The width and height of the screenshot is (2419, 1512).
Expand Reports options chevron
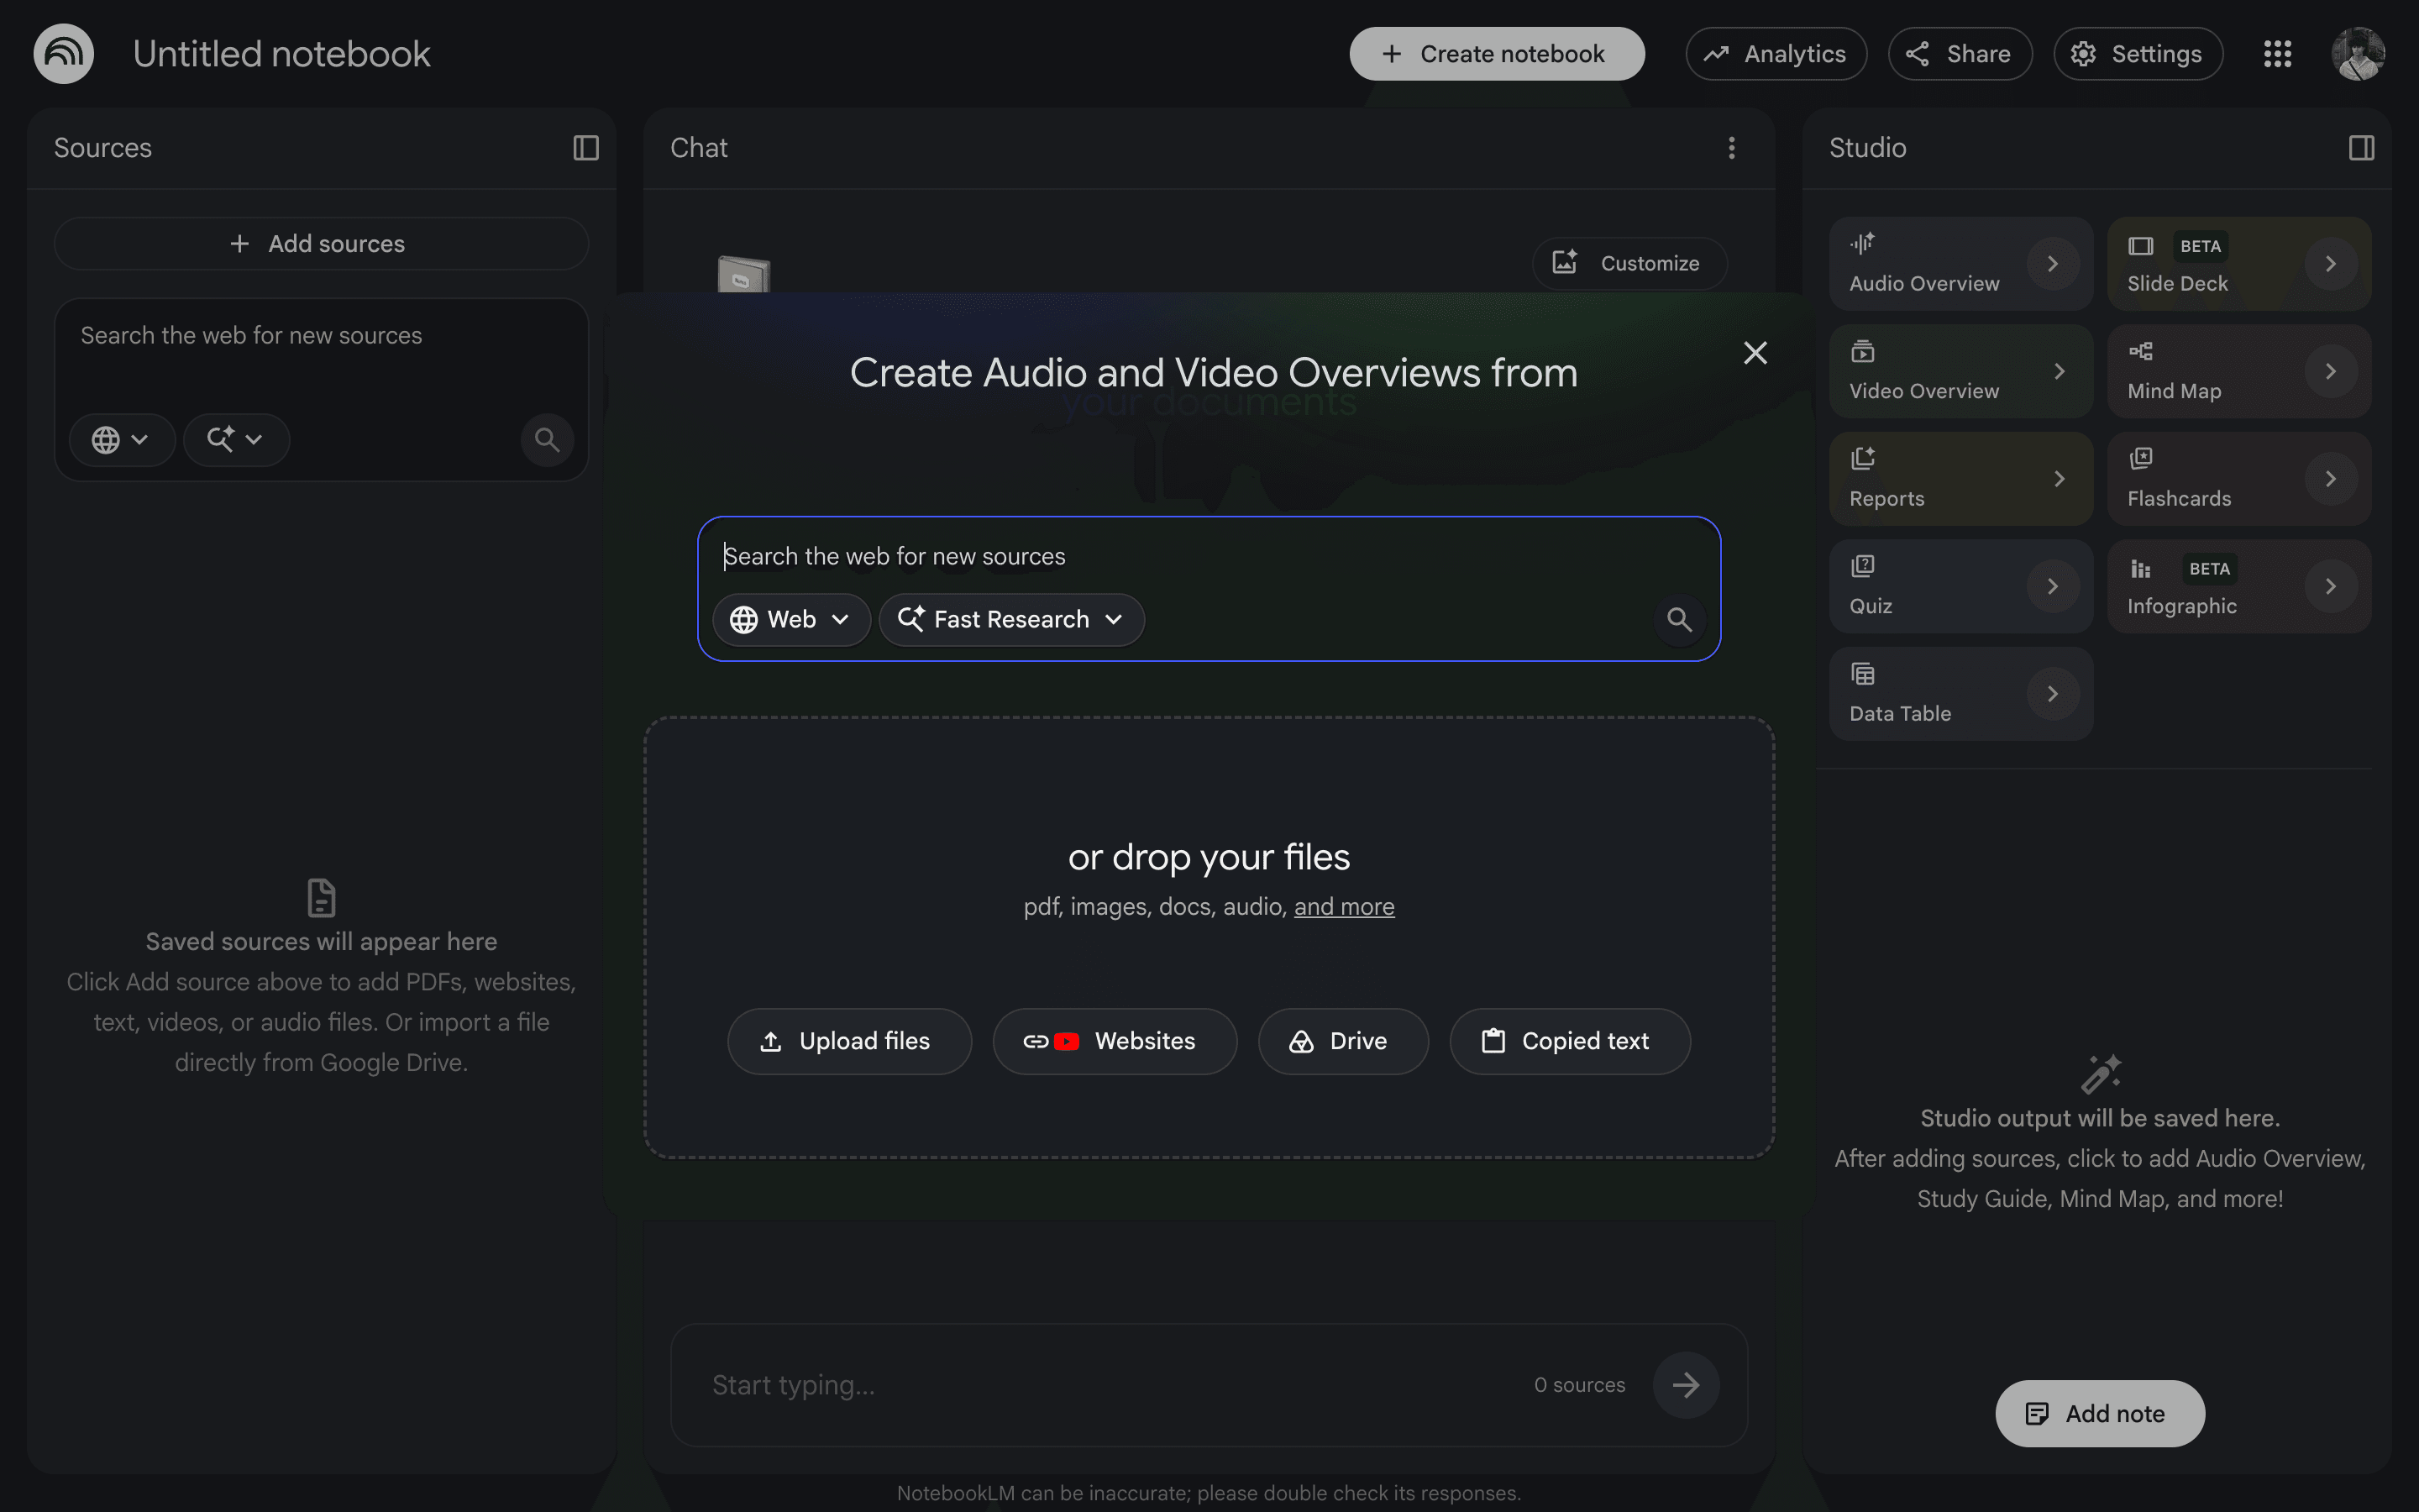pyautogui.click(x=2058, y=479)
